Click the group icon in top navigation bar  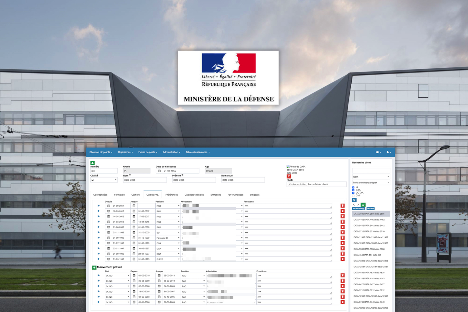tap(378, 152)
